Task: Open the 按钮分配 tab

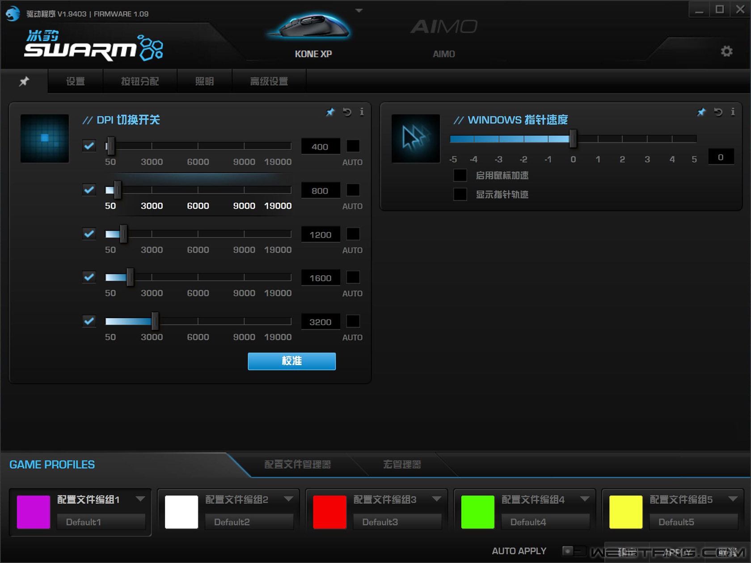Action: [x=140, y=81]
